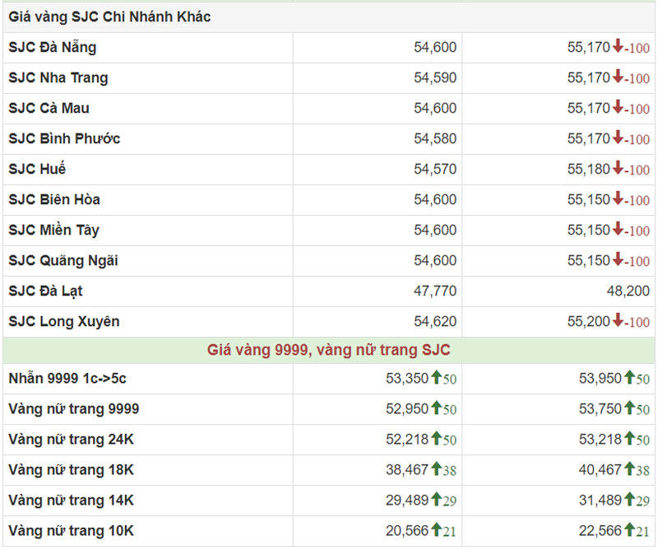Click the red down arrow in SJC Đà Nẵng row

pos(618,48)
